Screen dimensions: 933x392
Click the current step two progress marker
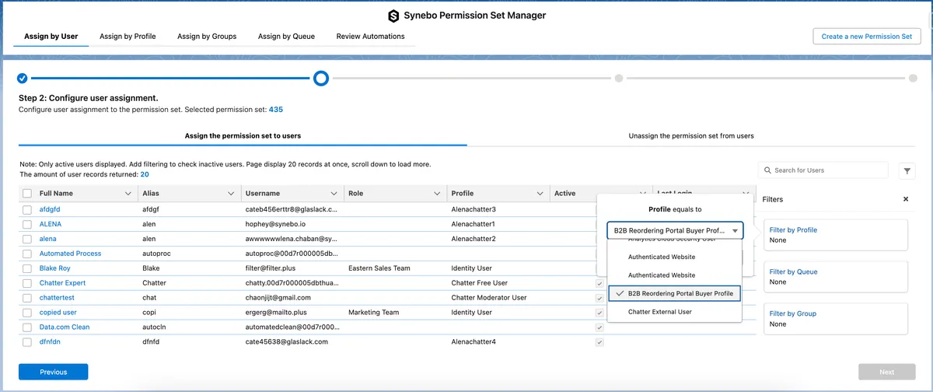coord(320,78)
